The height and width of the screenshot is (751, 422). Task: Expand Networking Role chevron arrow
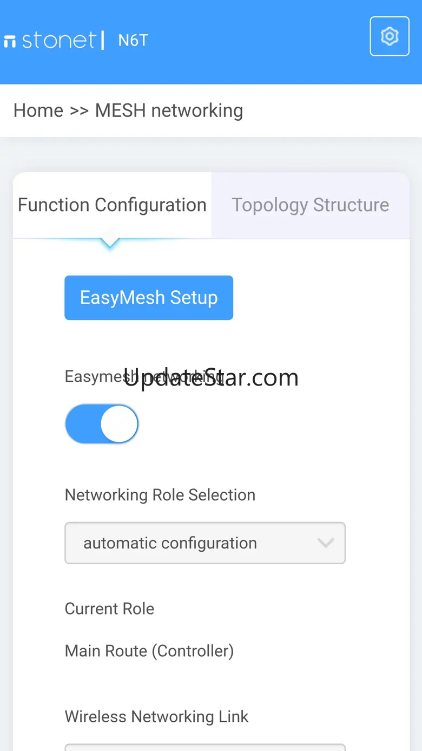tap(325, 543)
